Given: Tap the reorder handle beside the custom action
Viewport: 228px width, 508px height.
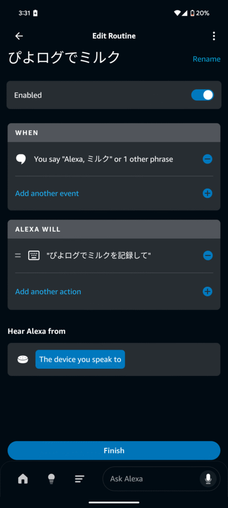Looking at the screenshot, I should click(18, 255).
